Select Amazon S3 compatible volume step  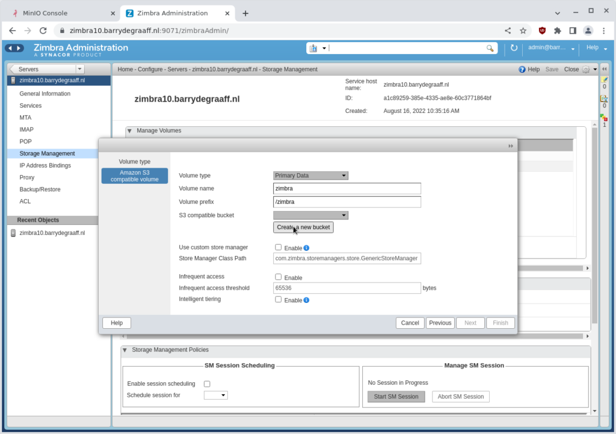(x=134, y=176)
